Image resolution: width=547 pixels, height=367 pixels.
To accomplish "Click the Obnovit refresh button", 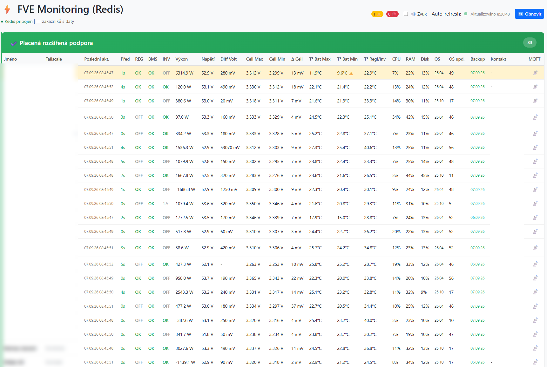I will [x=529, y=14].
